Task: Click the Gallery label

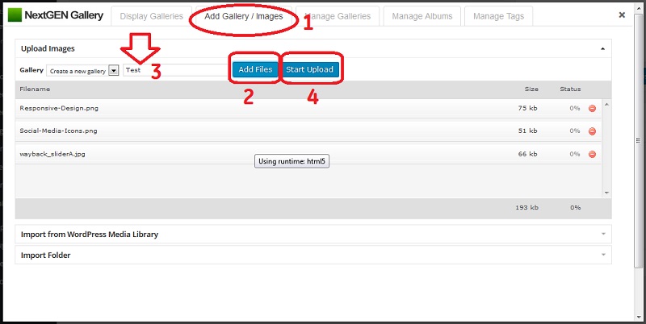Action: tap(31, 70)
